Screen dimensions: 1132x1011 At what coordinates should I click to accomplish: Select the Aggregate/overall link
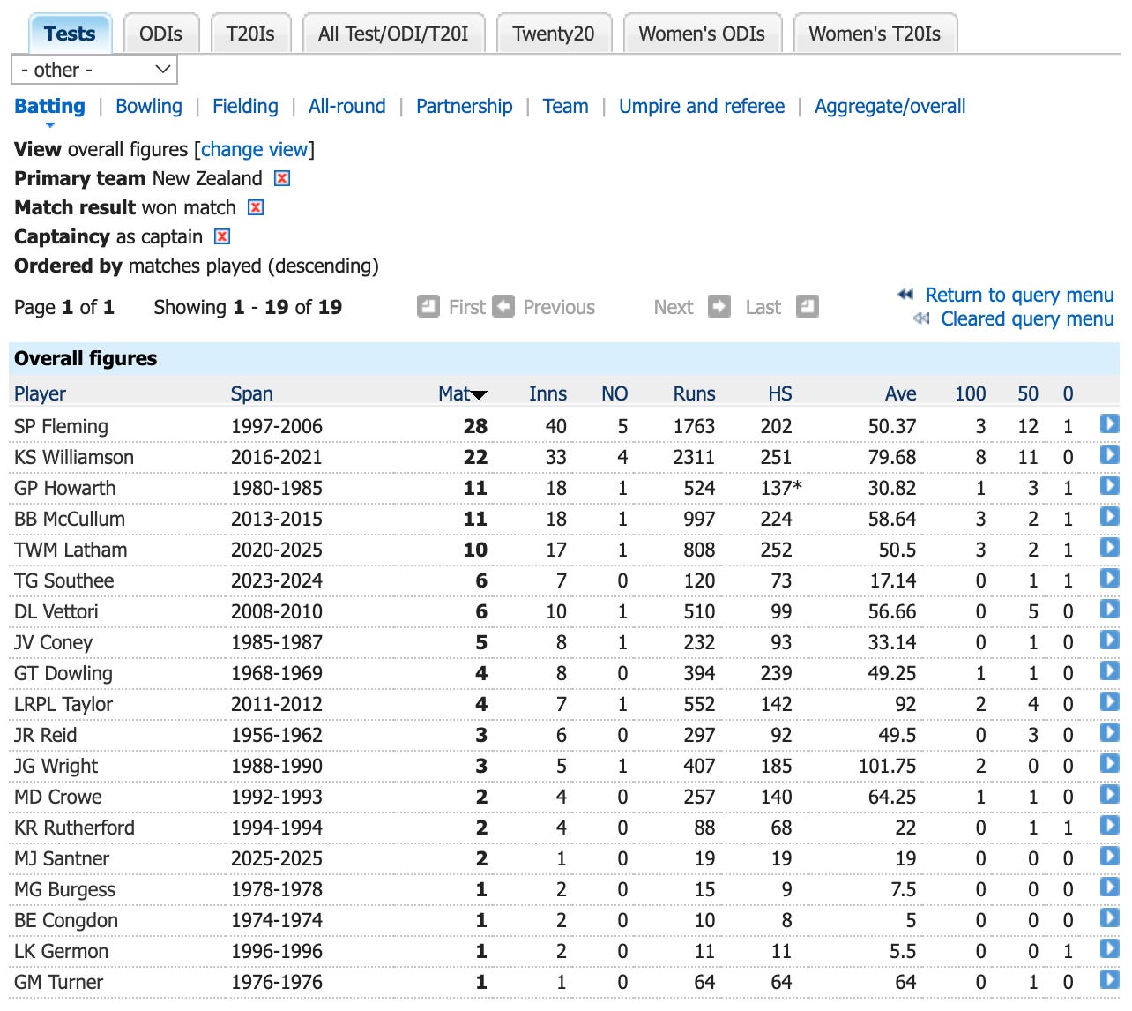coord(890,106)
